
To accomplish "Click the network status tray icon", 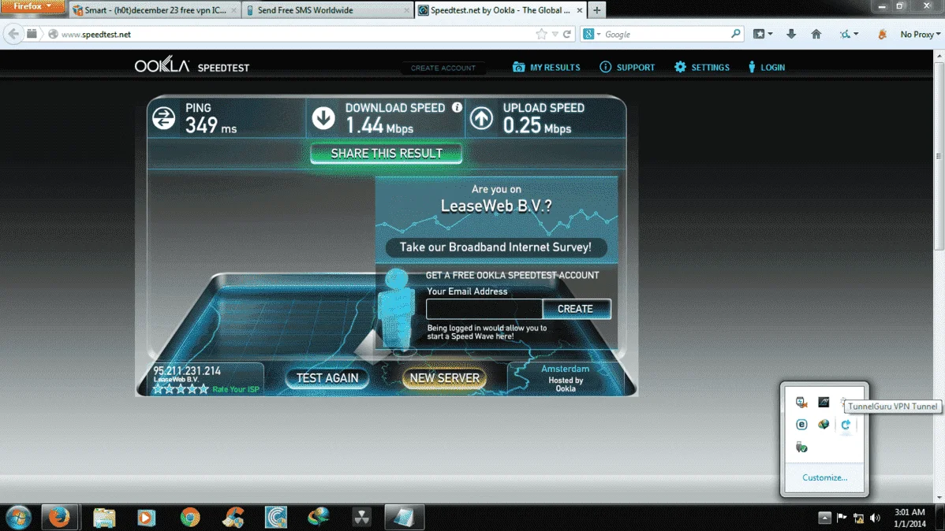I will coord(859,518).
